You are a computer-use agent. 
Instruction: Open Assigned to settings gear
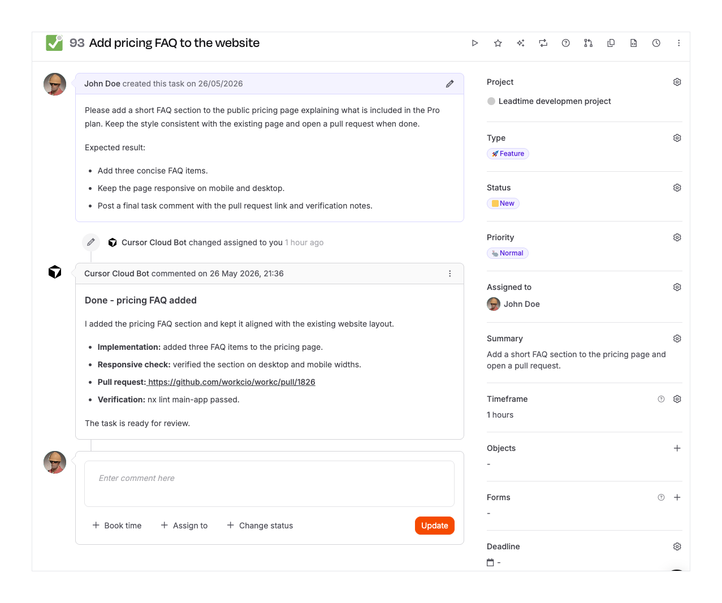point(677,287)
